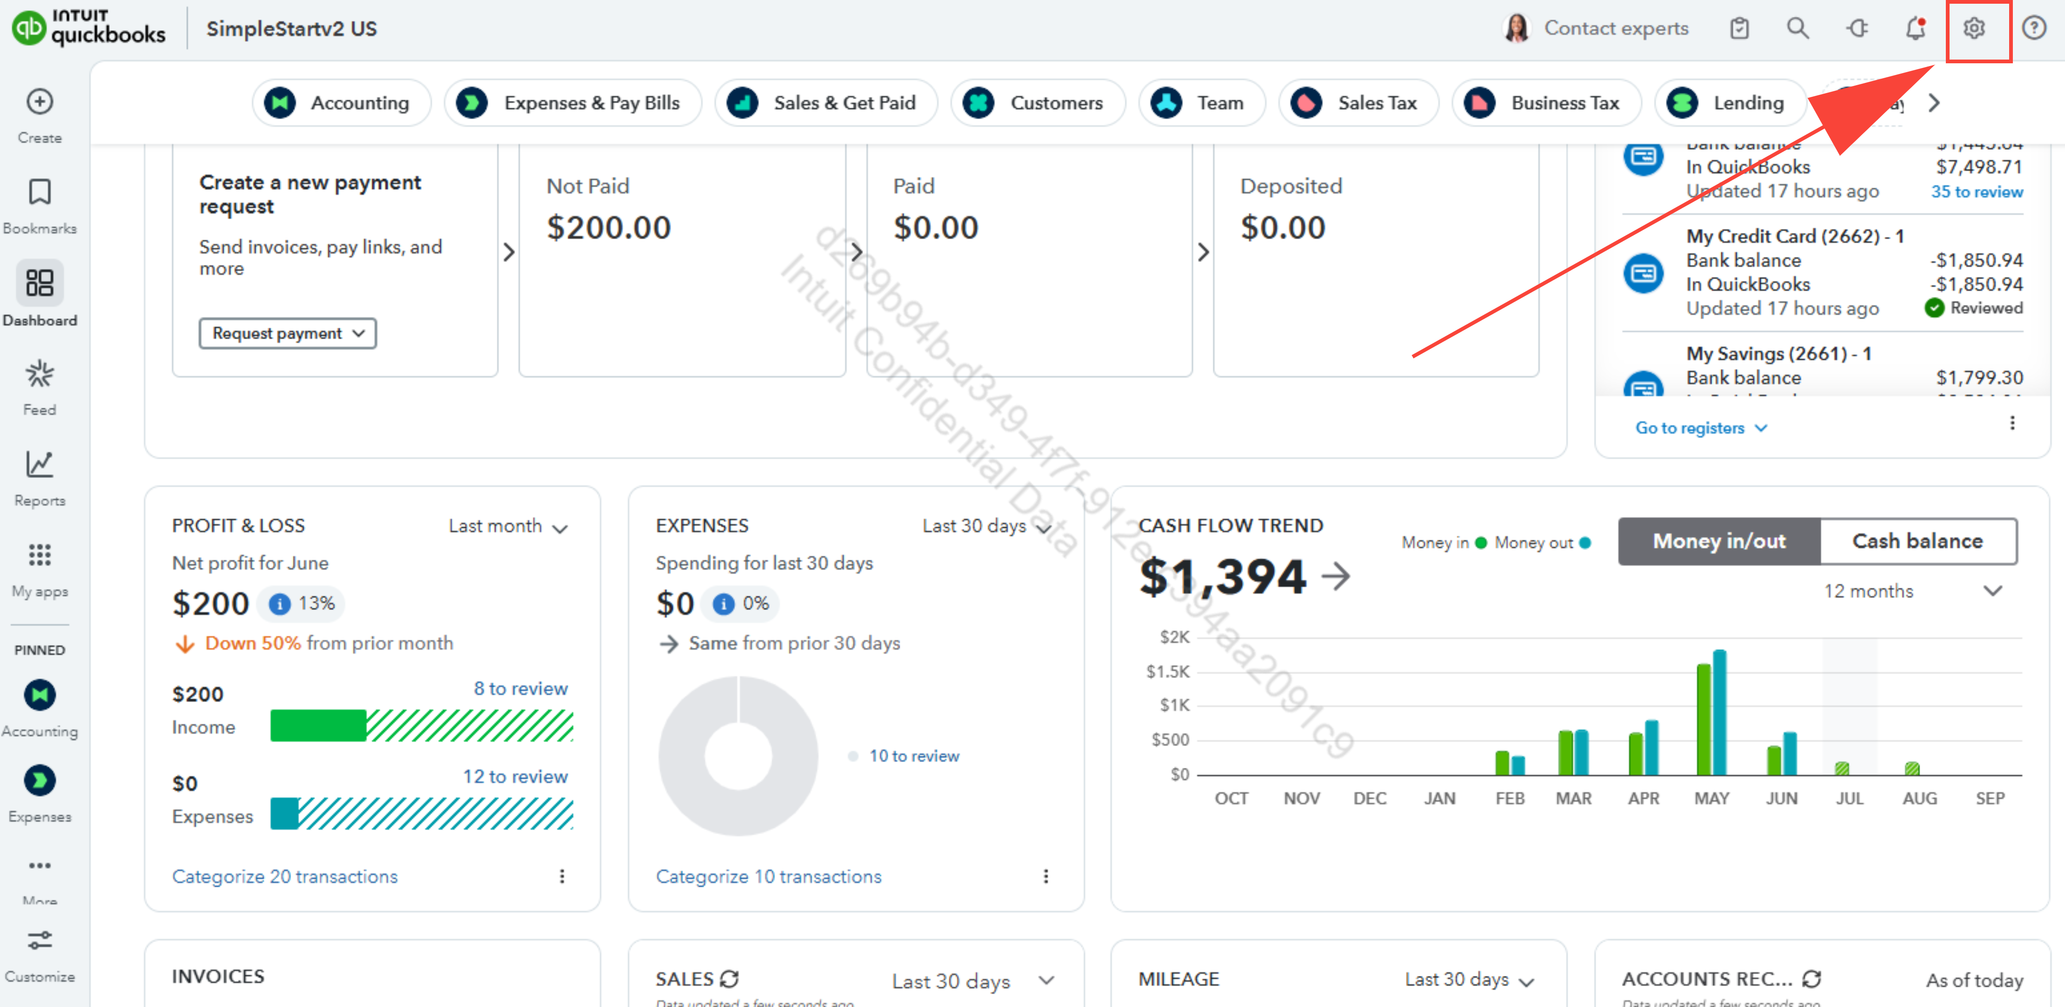Screen dimensions: 2065x1007
Task: Click the expenses 0% info icon
Action: (x=723, y=604)
